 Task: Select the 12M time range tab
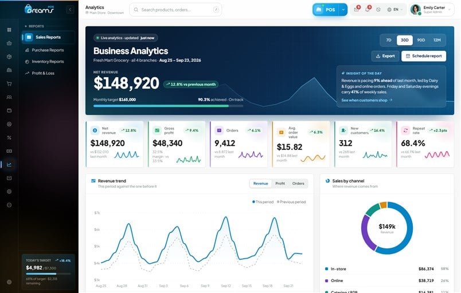(437, 40)
